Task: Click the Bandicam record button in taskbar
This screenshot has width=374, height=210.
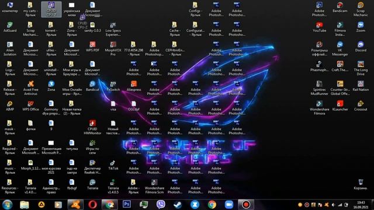Action: (246, 205)
